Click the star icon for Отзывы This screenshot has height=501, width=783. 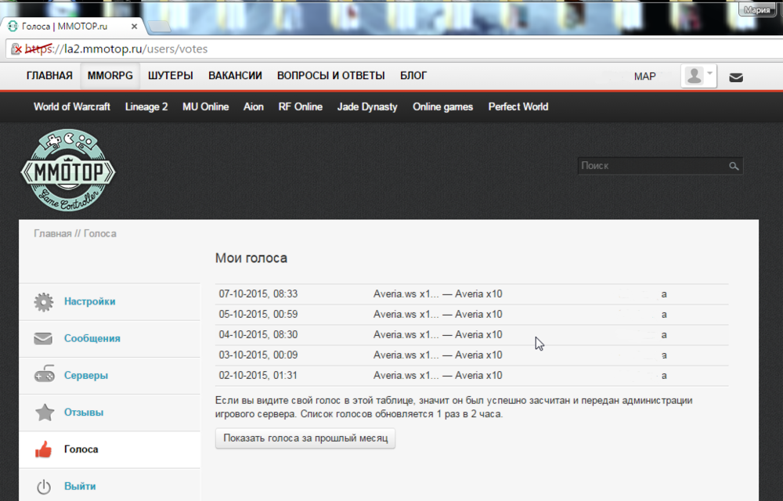coord(45,412)
